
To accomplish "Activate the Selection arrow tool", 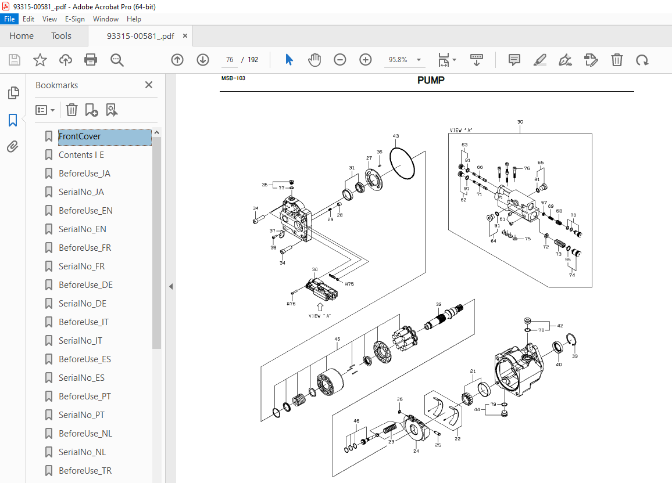I will coord(289,60).
